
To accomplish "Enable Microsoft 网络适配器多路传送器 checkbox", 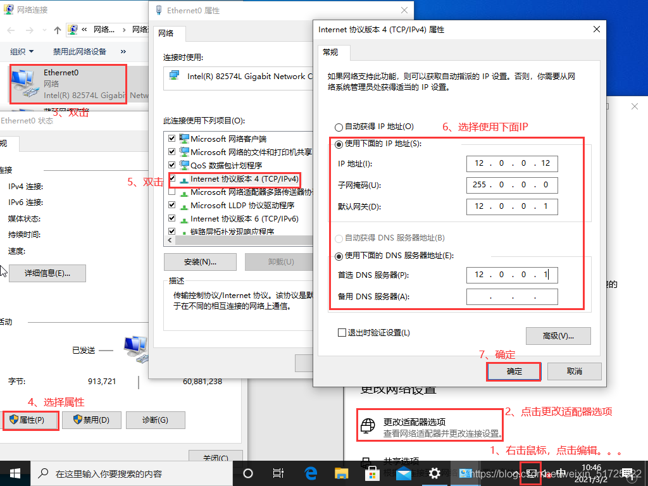I will pyautogui.click(x=172, y=192).
